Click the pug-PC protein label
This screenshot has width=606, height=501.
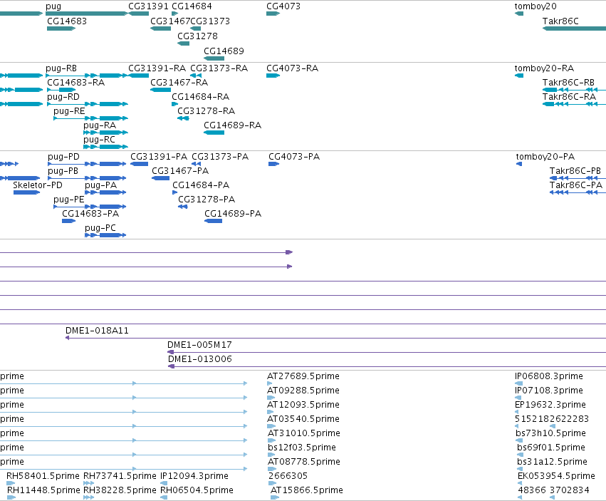pyautogui.click(x=100, y=228)
